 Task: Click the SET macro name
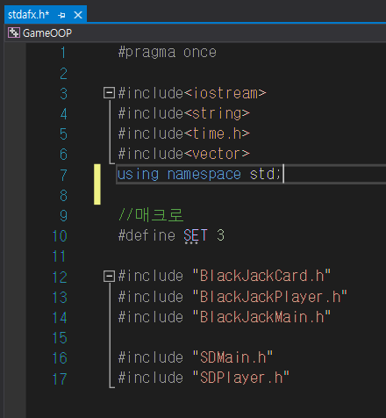[196, 235]
